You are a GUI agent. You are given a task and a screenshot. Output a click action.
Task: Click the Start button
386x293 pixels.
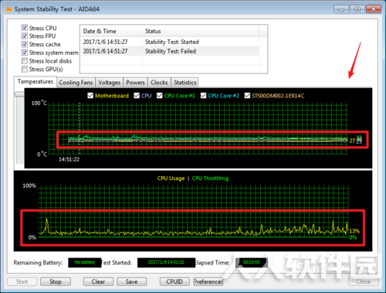(x=22, y=281)
